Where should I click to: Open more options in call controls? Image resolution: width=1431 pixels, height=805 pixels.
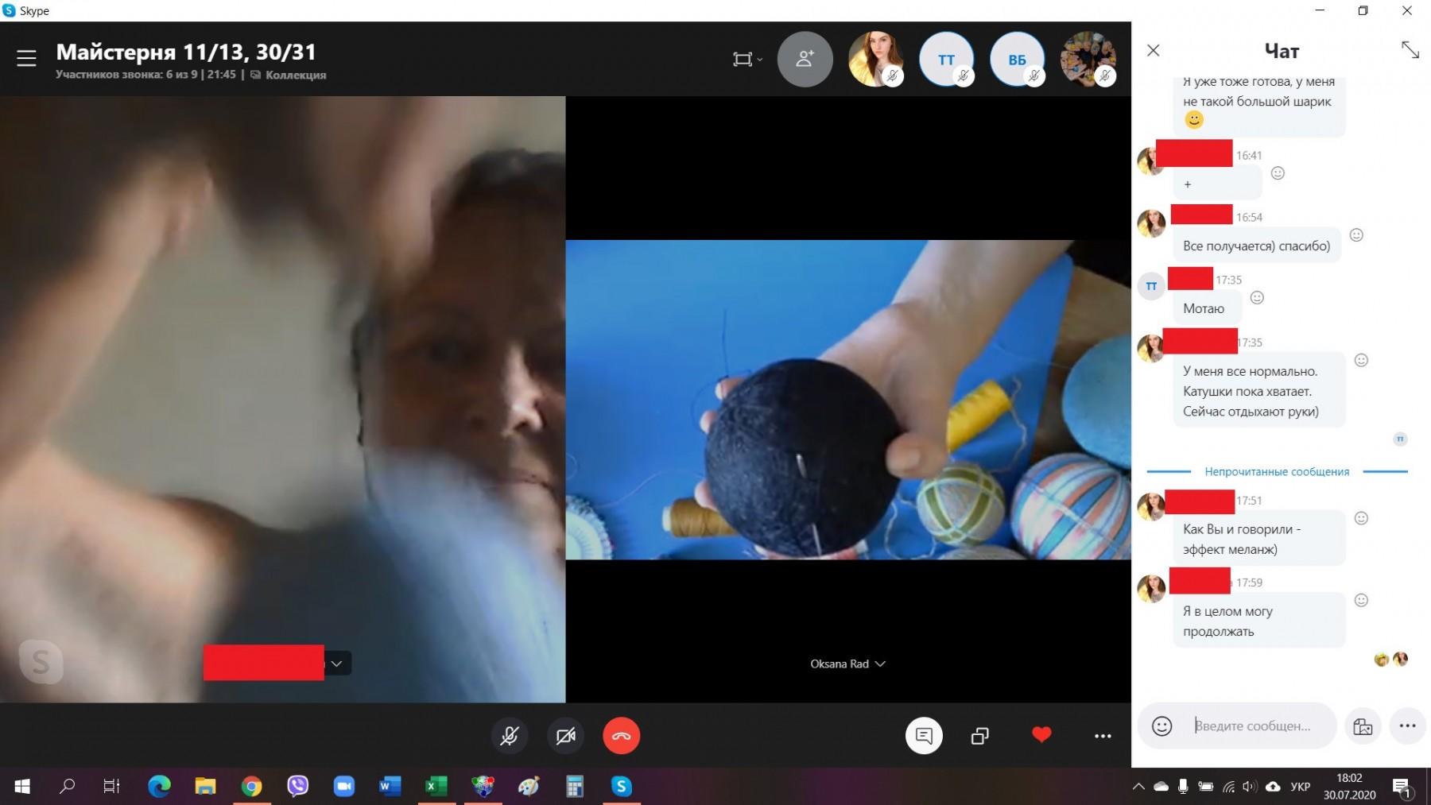(1103, 736)
